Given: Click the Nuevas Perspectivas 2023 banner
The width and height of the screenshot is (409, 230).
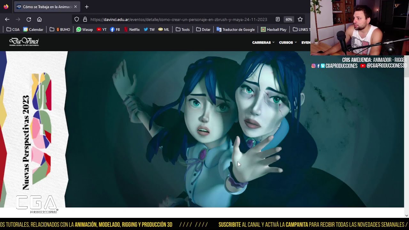Looking at the screenshot, I should click(x=34, y=129).
